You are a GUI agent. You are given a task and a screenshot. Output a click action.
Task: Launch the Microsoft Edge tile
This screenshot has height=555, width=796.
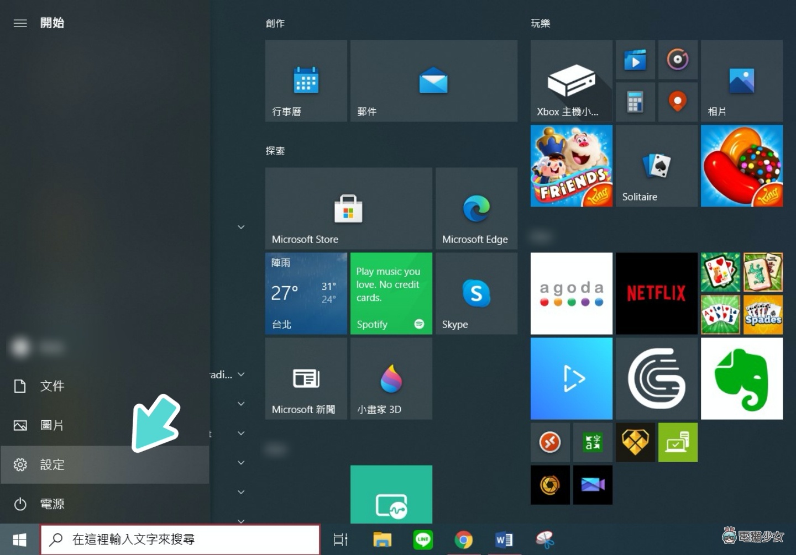point(476,208)
